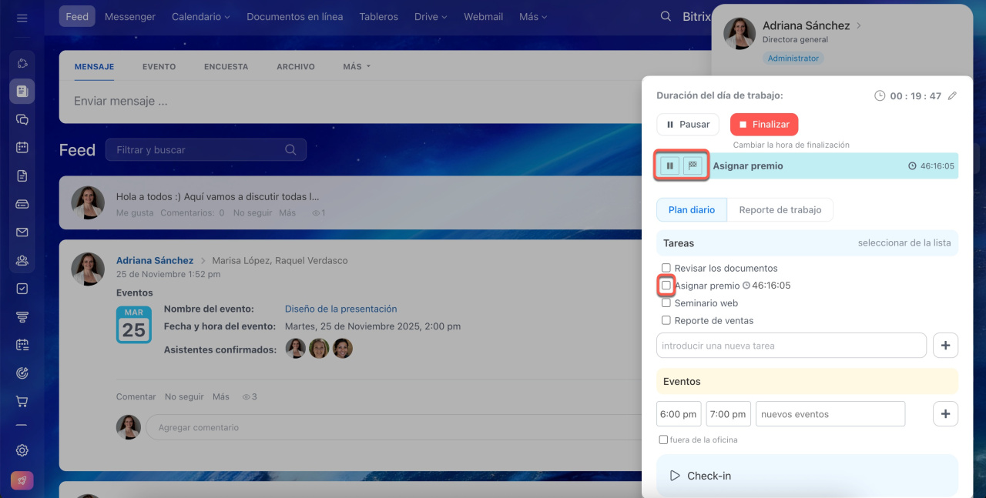Switch to Reporte de trabajo tab

(780, 210)
